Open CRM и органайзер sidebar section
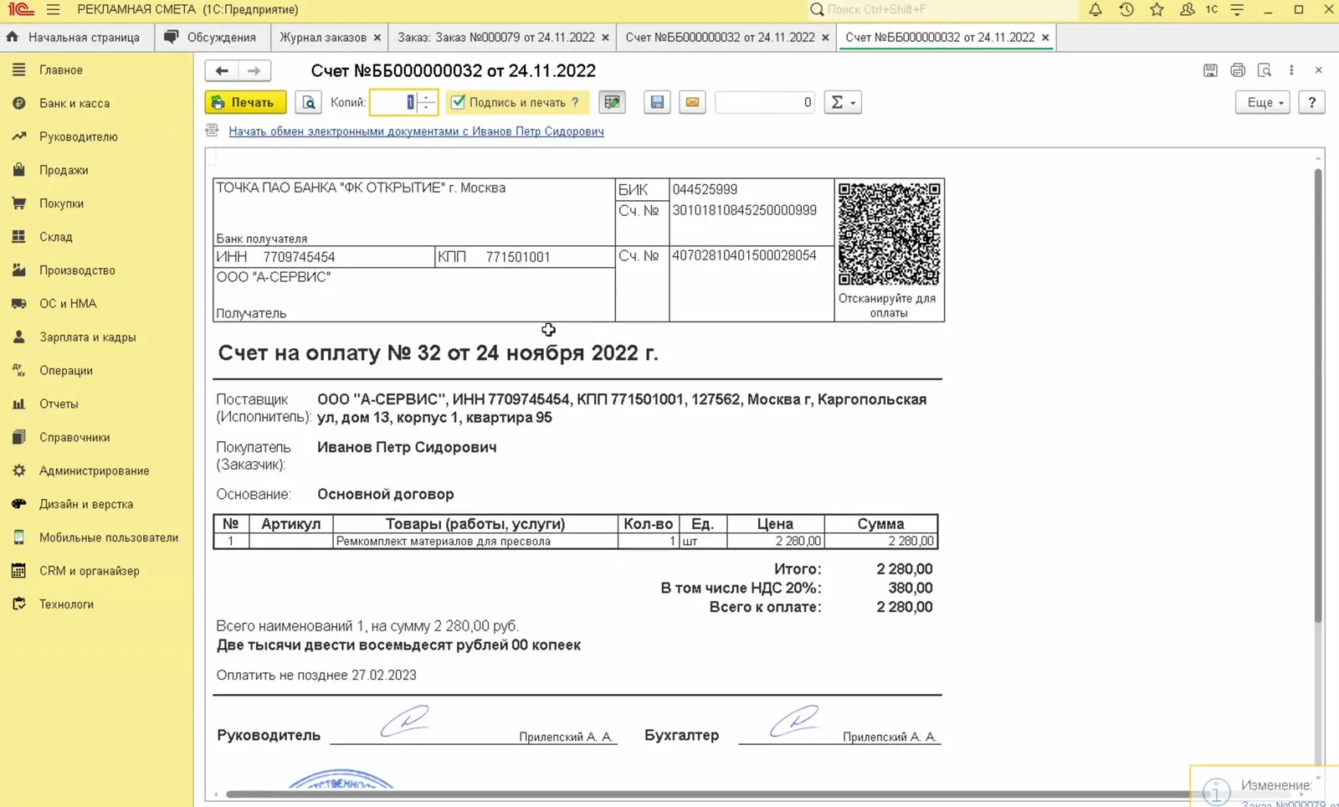This screenshot has height=807, width=1339. (90, 571)
